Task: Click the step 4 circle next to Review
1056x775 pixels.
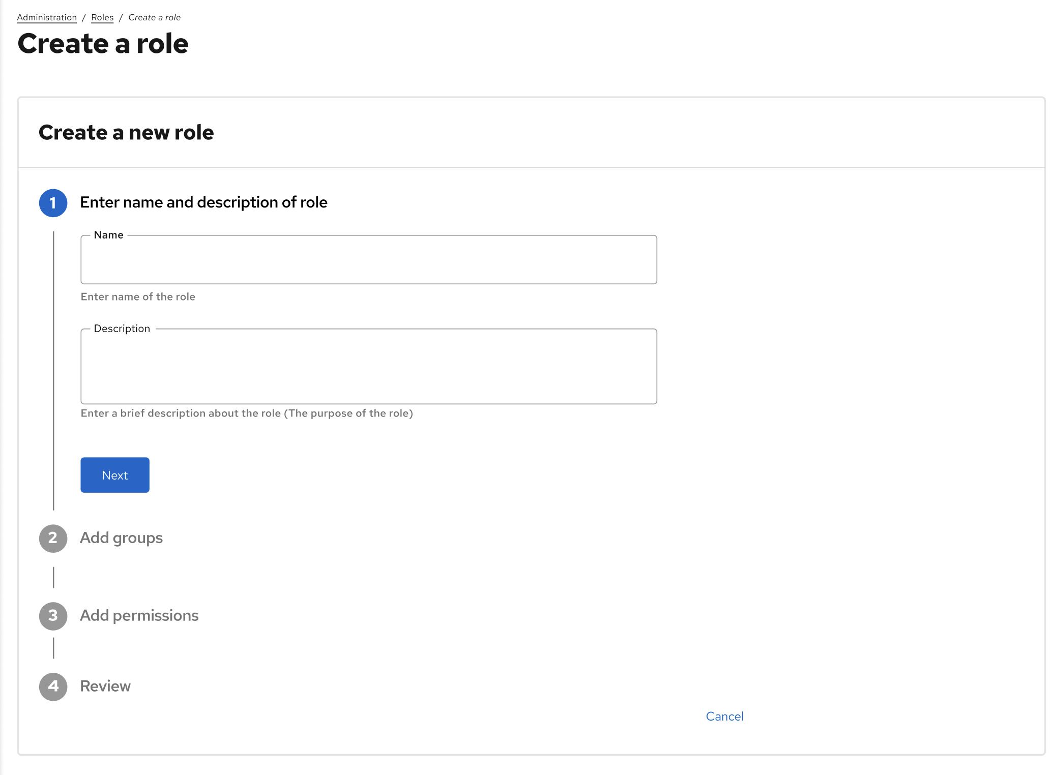Action: coord(53,687)
